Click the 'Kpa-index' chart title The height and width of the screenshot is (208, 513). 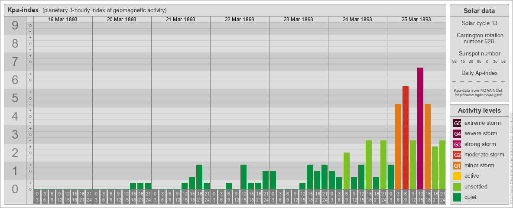pyautogui.click(x=23, y=10)
